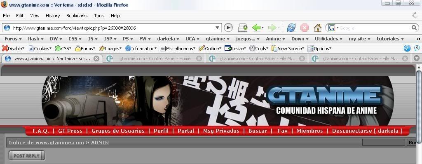Open the Miscellaneous toolbar menu
This screenshot has width=422, height=164.
coord(178,49)
